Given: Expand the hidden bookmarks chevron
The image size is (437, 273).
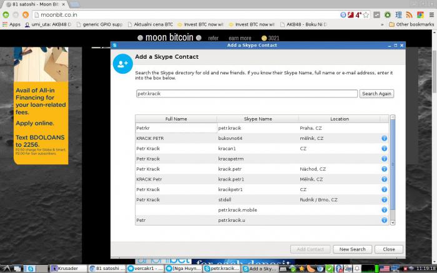Looking at the screenshot, I should click(382, 24).
